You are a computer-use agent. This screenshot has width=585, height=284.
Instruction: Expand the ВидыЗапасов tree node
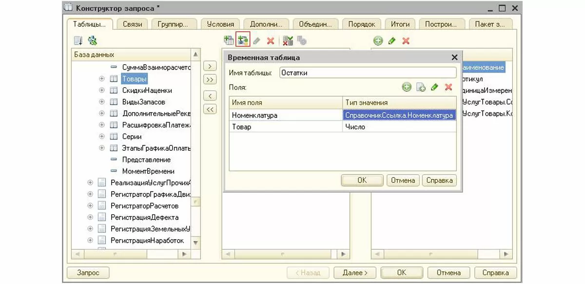tap(102, 102)
